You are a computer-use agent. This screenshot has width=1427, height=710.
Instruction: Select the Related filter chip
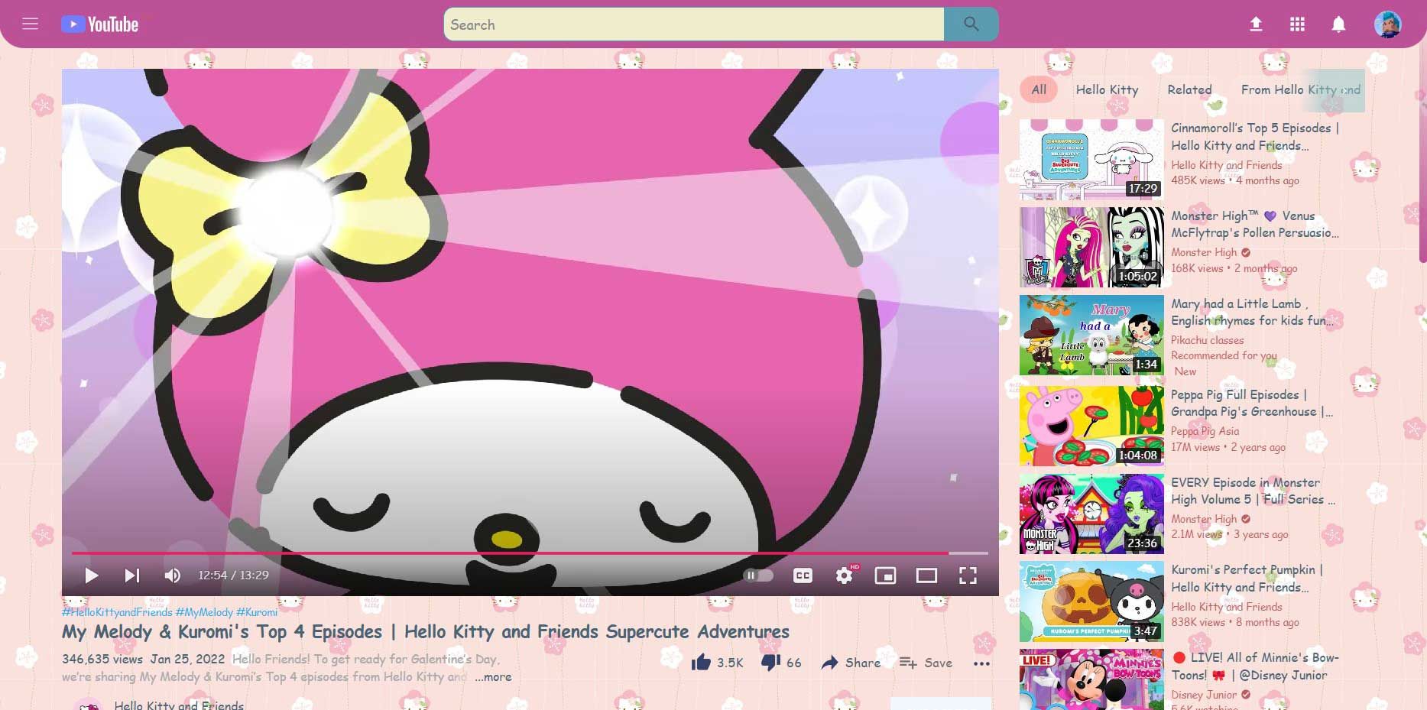coord(1189,89)
